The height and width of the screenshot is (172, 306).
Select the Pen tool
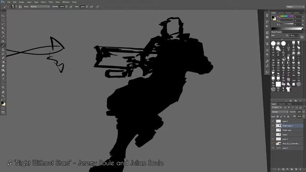(3, 75)
